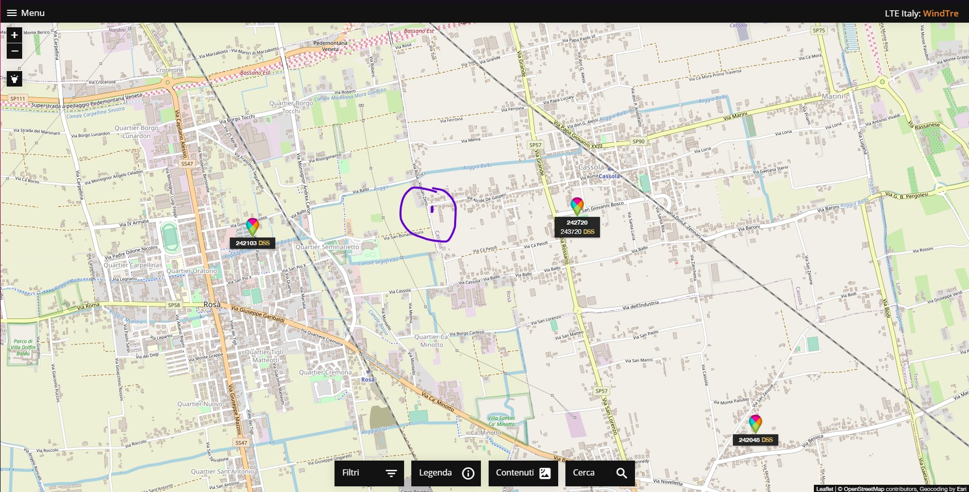This screenshot has width=969, height=492.
Task: Select the 243720 DSS cell label
Action: [x=577, y=232]
